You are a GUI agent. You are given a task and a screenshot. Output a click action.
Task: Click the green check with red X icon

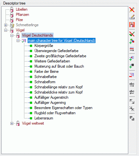tap(132, 34)
